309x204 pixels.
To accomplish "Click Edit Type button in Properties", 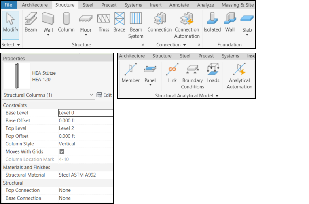I will coord(104,95).
